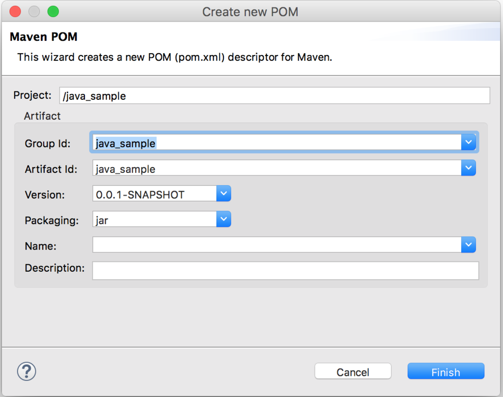
Task: Click the Artifact group label
Action: point(42,116)
